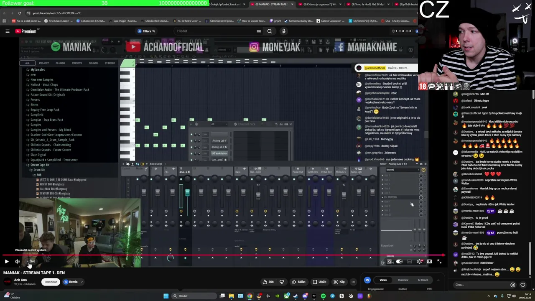The image size is (535, 301).
Task: Seek on the red video progress bar
Action: pos(223,255)
